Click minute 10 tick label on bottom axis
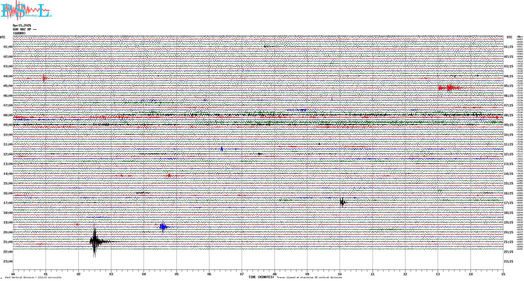524x281 pixels. 340,274
